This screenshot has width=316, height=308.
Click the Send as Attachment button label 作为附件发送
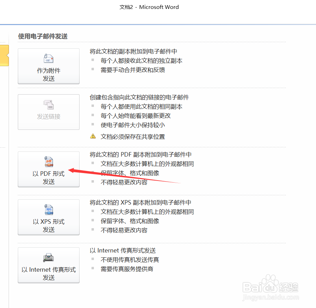pos(49,74)
